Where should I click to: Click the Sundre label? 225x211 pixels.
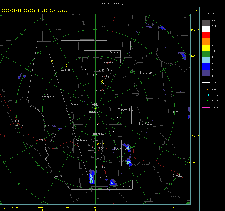coord(76,104)
